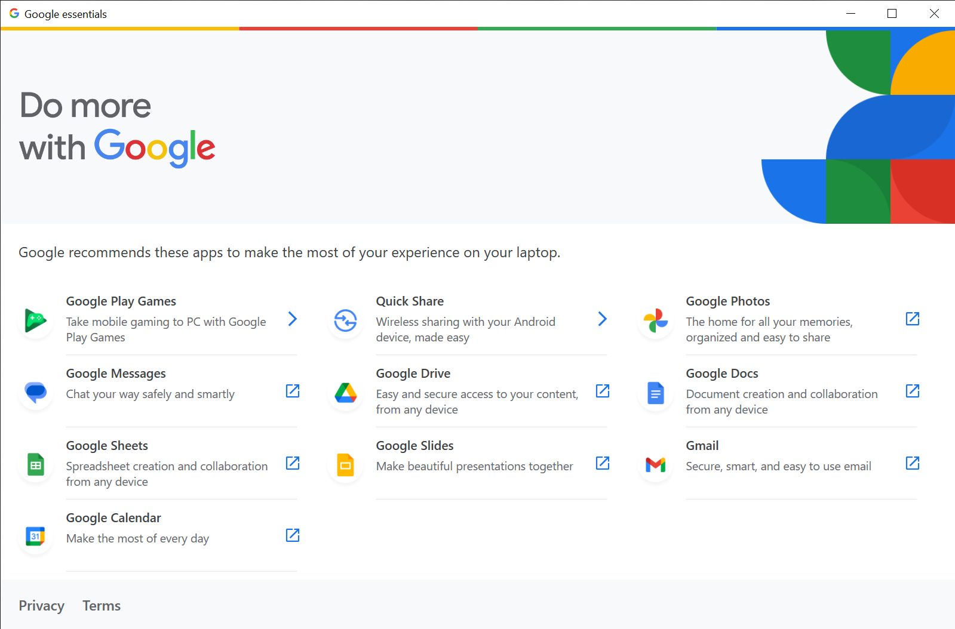
Task: Select the Gmail title
Action: coord(702,446)
